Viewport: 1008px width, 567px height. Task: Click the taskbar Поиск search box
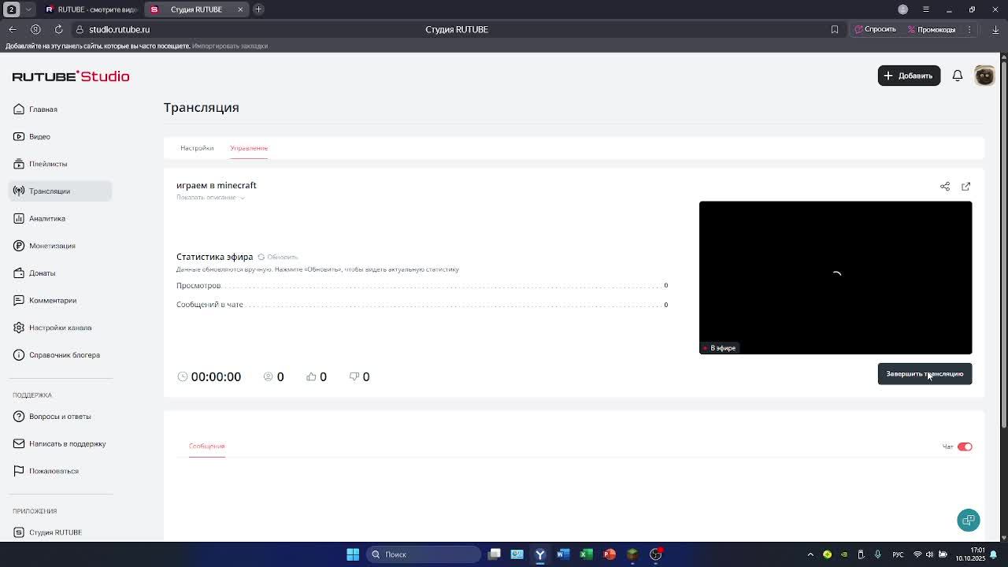tap(424, 554)
